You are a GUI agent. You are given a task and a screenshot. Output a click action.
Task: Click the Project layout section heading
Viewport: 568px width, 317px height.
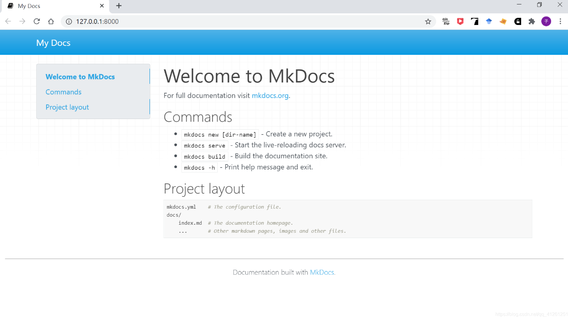pyautogui.click(x=204, y=189)
